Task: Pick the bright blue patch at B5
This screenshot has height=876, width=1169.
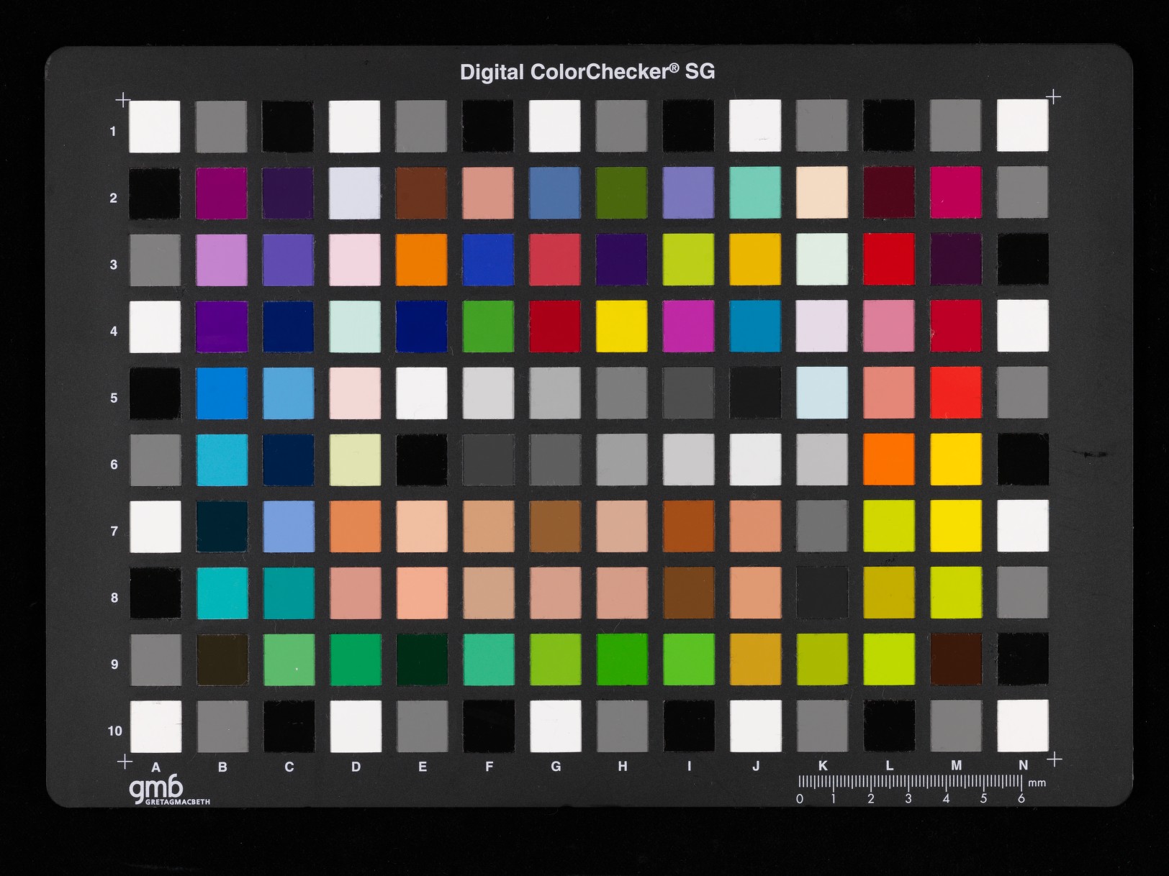Action: pos(222,393)
